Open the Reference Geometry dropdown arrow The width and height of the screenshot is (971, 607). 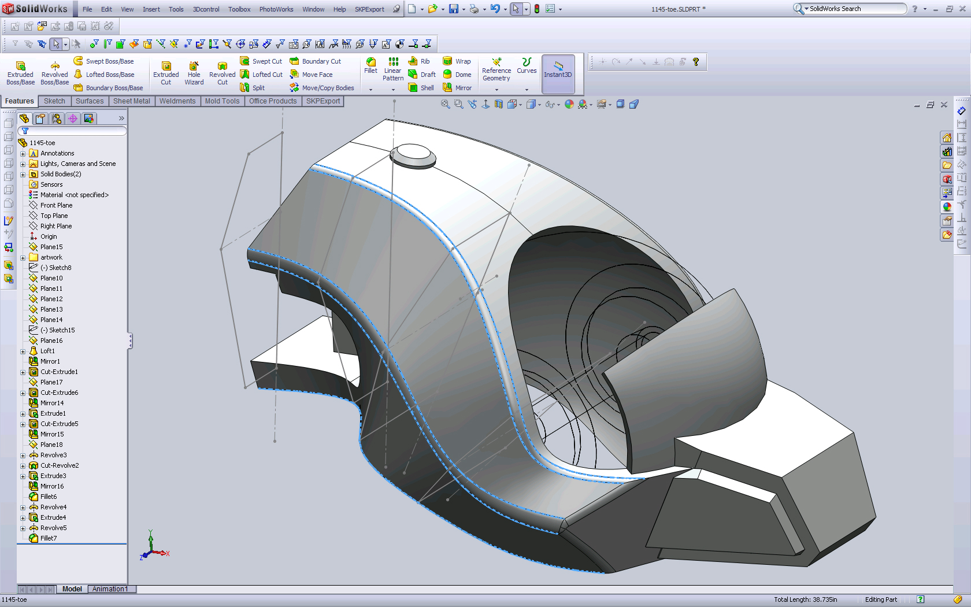pos(496,90)
